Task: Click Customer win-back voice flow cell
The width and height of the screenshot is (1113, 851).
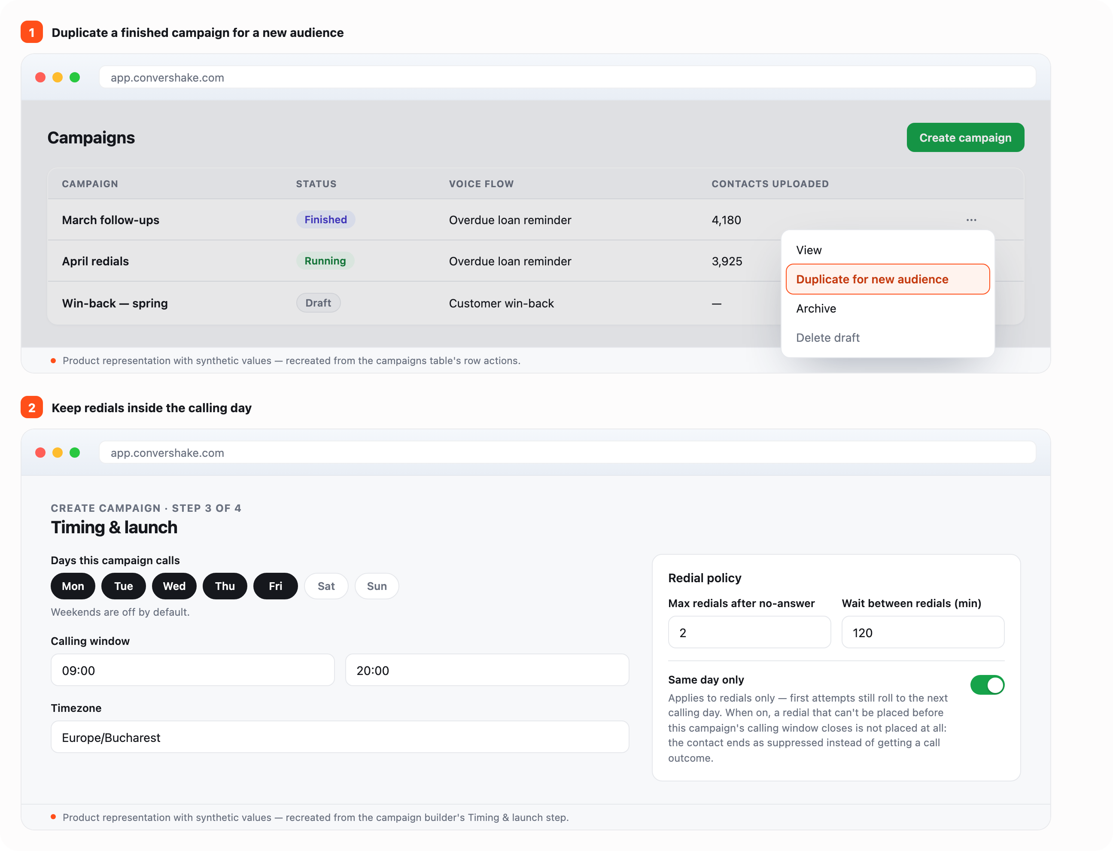Action: (x=501, y=303)
